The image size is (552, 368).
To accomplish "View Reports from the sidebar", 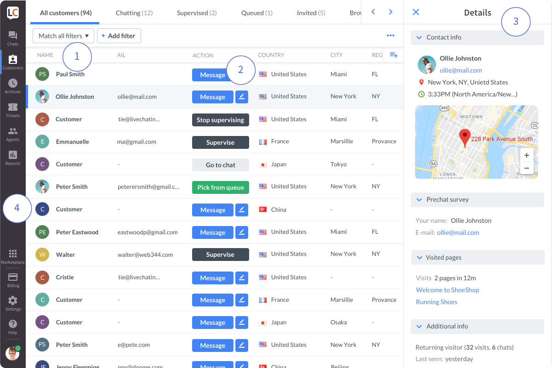I will [12, 158].
